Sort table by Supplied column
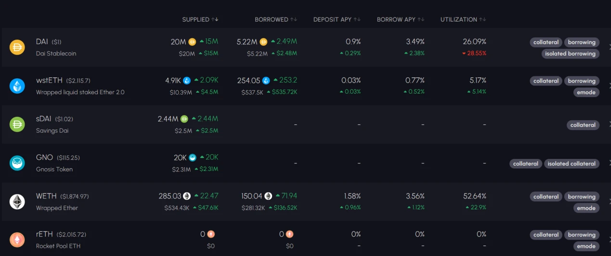Image resolution: width=611 pixels, height=256 pixels. [x=200, y=20]
